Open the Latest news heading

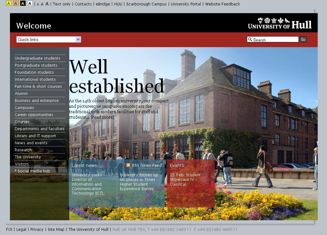pyautogui.click(x=84, y=165)
